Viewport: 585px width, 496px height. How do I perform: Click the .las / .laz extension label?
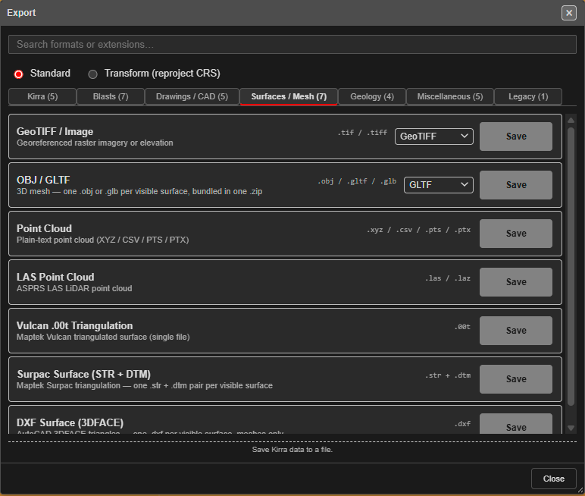point(448,278)
